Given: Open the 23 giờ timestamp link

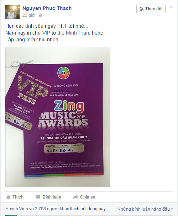Looking at the screenshot, I should point(28,15).
